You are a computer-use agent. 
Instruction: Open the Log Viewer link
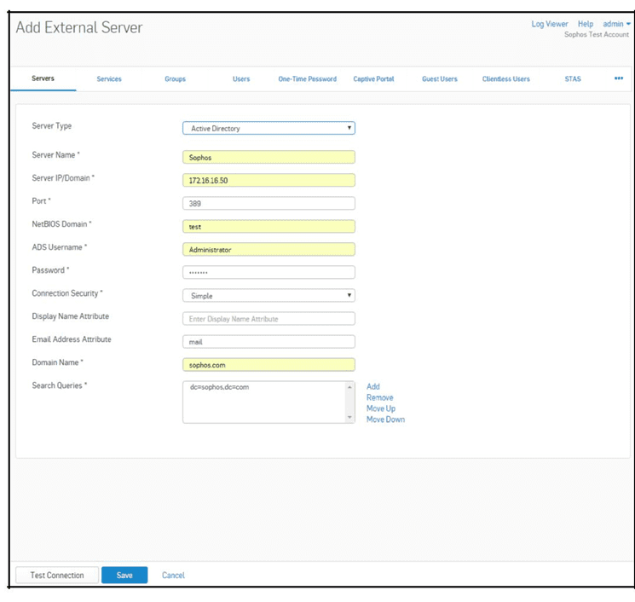pos(550,24)
